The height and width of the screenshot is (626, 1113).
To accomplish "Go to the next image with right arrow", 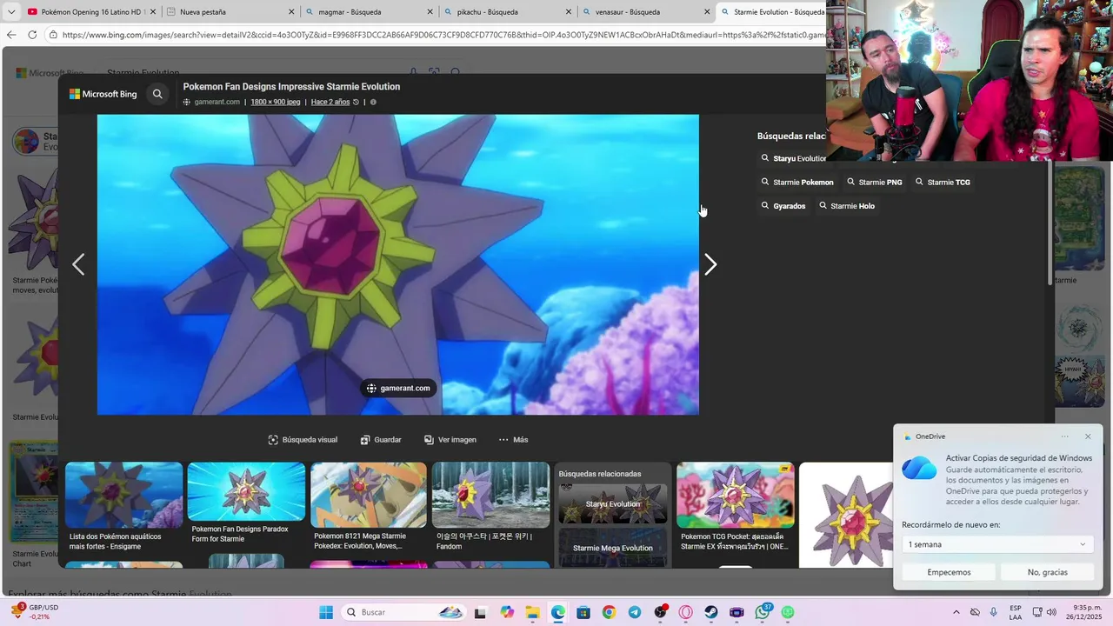I will [710, 264].
